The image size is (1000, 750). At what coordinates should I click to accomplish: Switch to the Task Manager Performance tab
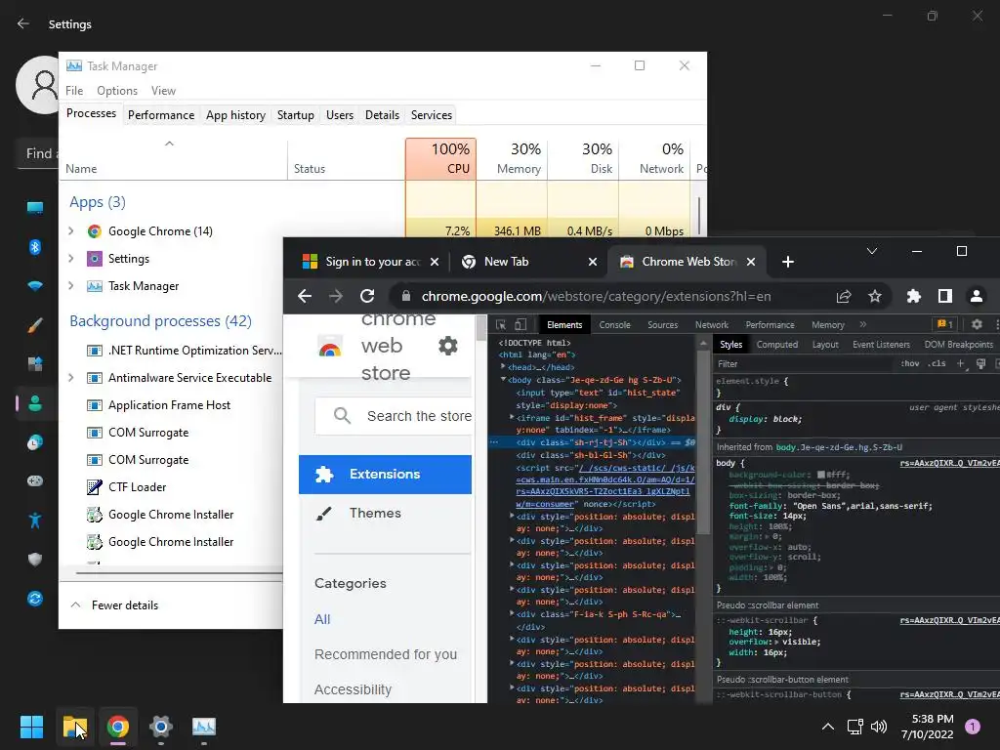161,115
